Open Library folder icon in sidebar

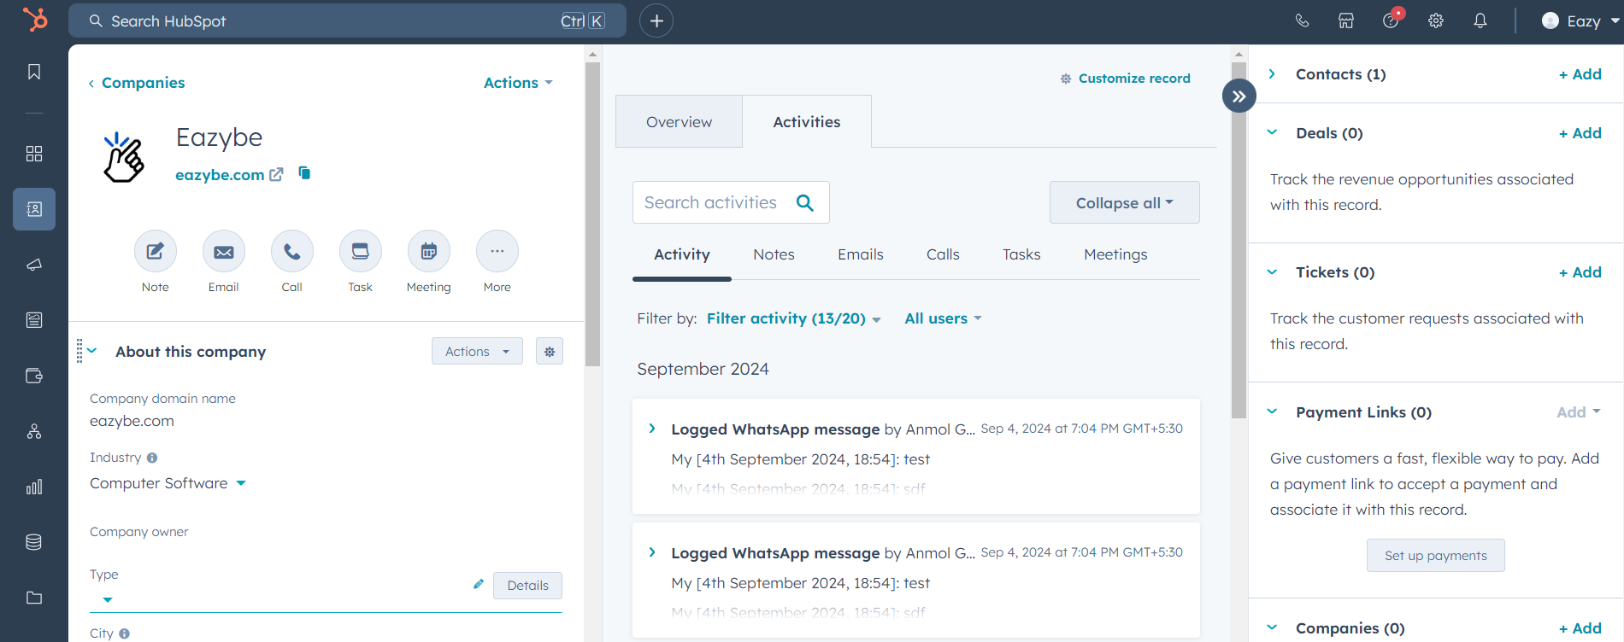(x=34, y=598)
